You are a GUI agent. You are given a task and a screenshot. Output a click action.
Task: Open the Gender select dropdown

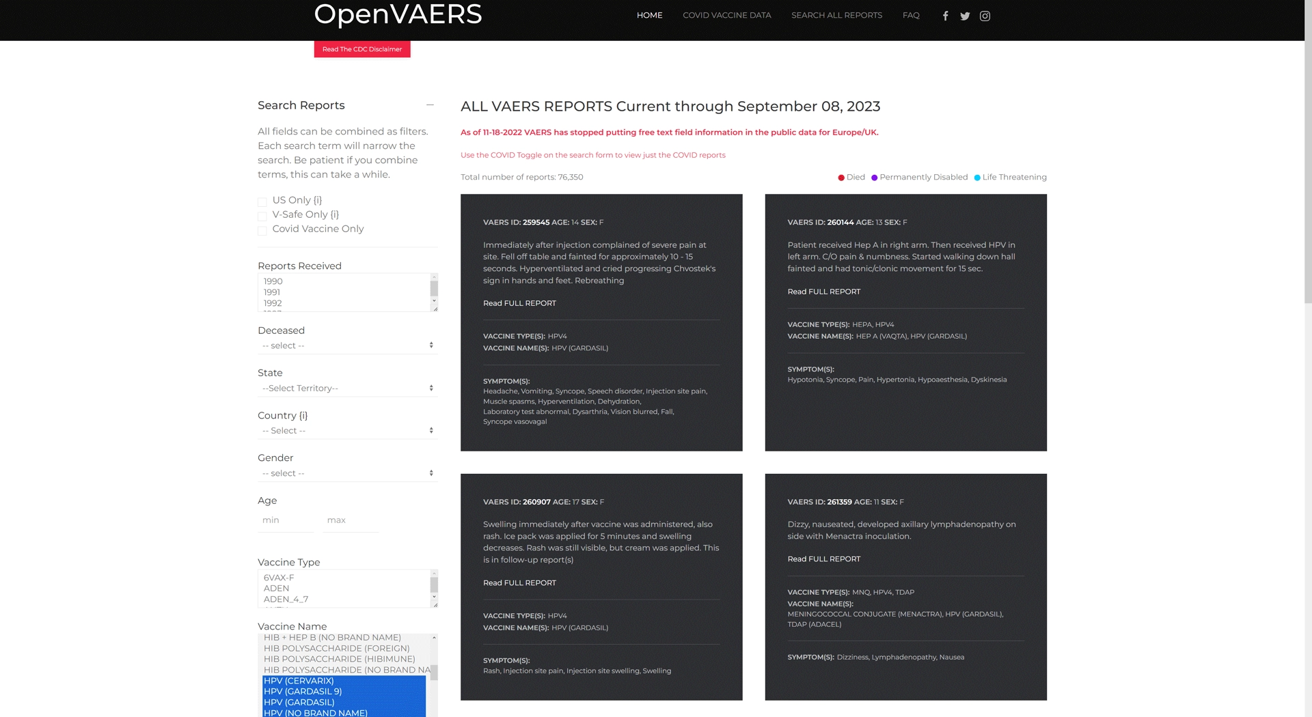347,473
